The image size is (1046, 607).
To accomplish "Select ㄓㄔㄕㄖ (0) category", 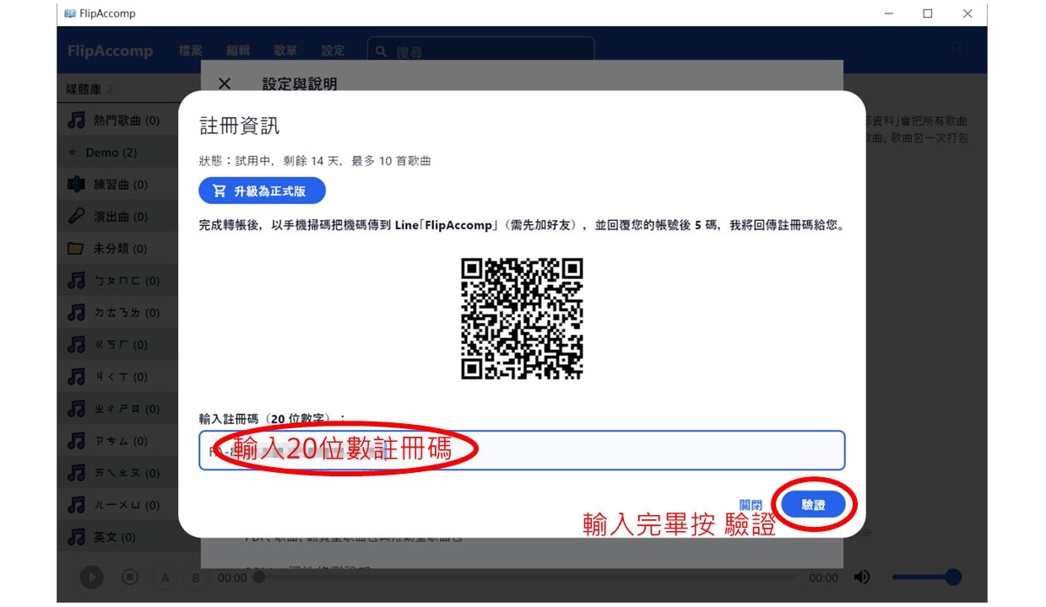I will pyautogui.click(x=117, y=409).
